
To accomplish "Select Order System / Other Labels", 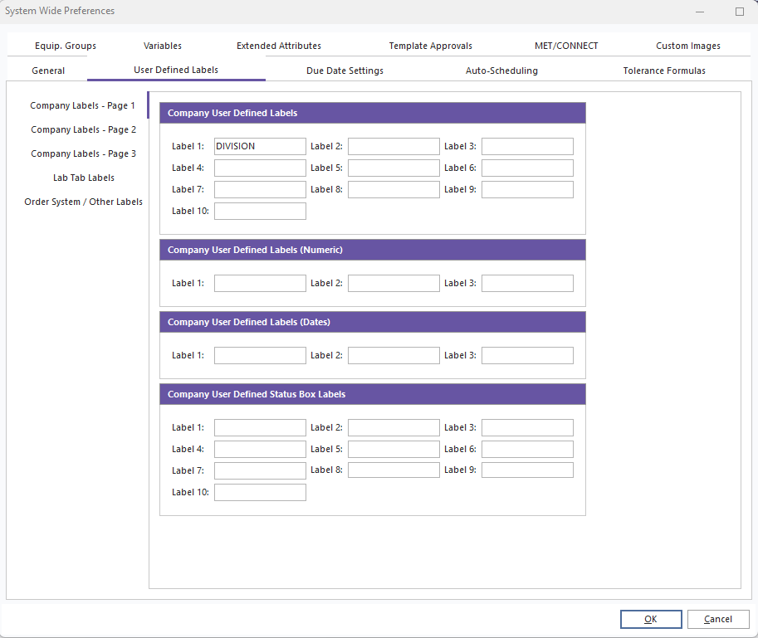I will (83, 202).
